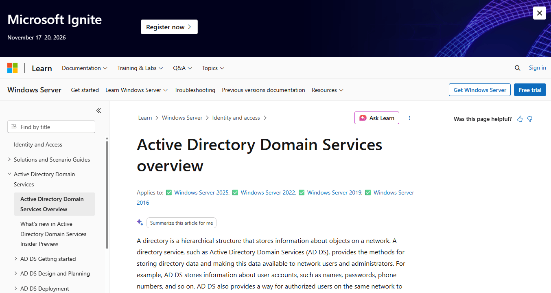
Task: Open the Learn home link in header
Action: tap(42, 68)
